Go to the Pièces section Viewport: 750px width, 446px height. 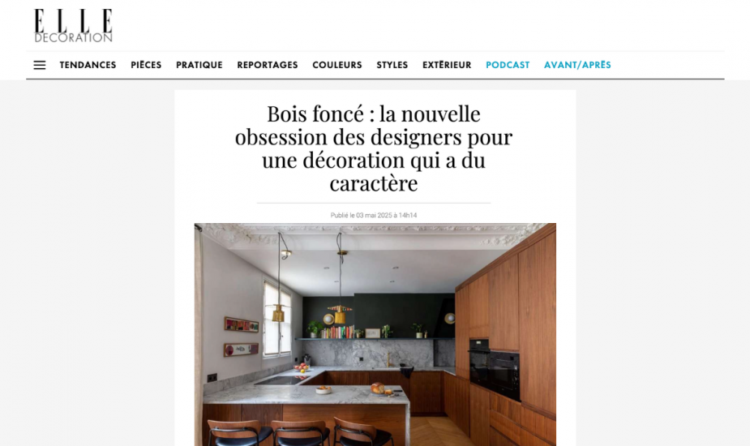[x=147, y=65]
